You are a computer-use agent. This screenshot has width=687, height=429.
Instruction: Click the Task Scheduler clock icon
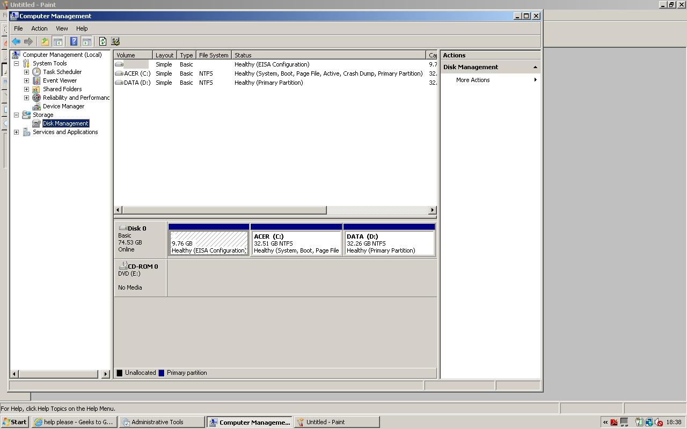click(36, 72)
